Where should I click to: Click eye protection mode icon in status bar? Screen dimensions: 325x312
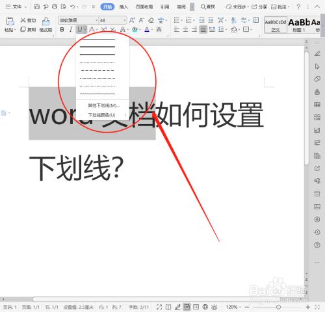[x=214, y=307]
